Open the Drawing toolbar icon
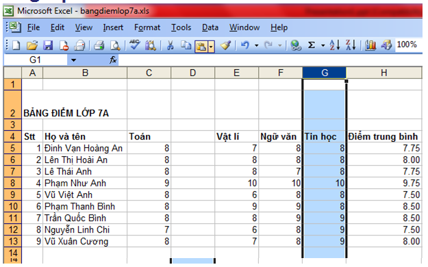 [x=386, y=45]
